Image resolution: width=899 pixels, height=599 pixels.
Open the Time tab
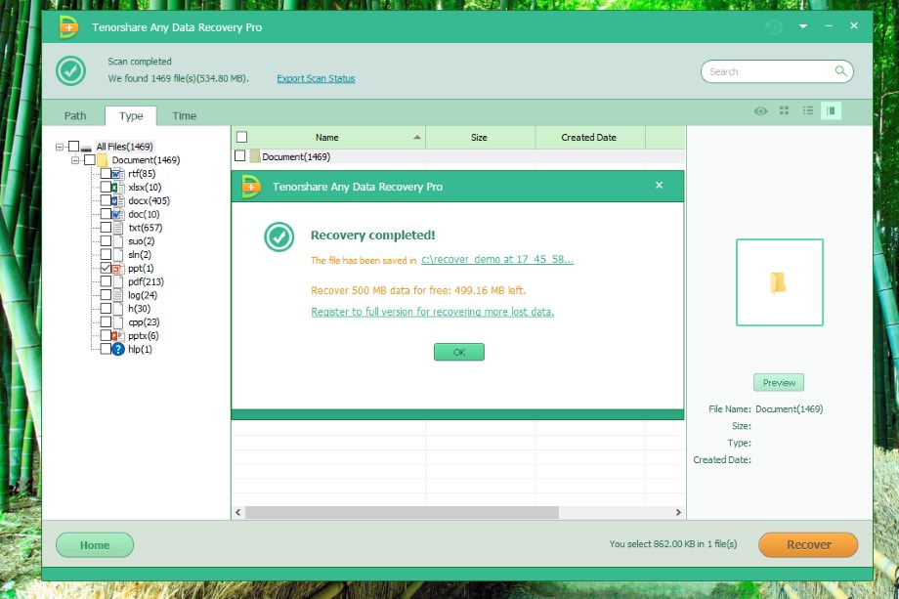click(184, 115)
